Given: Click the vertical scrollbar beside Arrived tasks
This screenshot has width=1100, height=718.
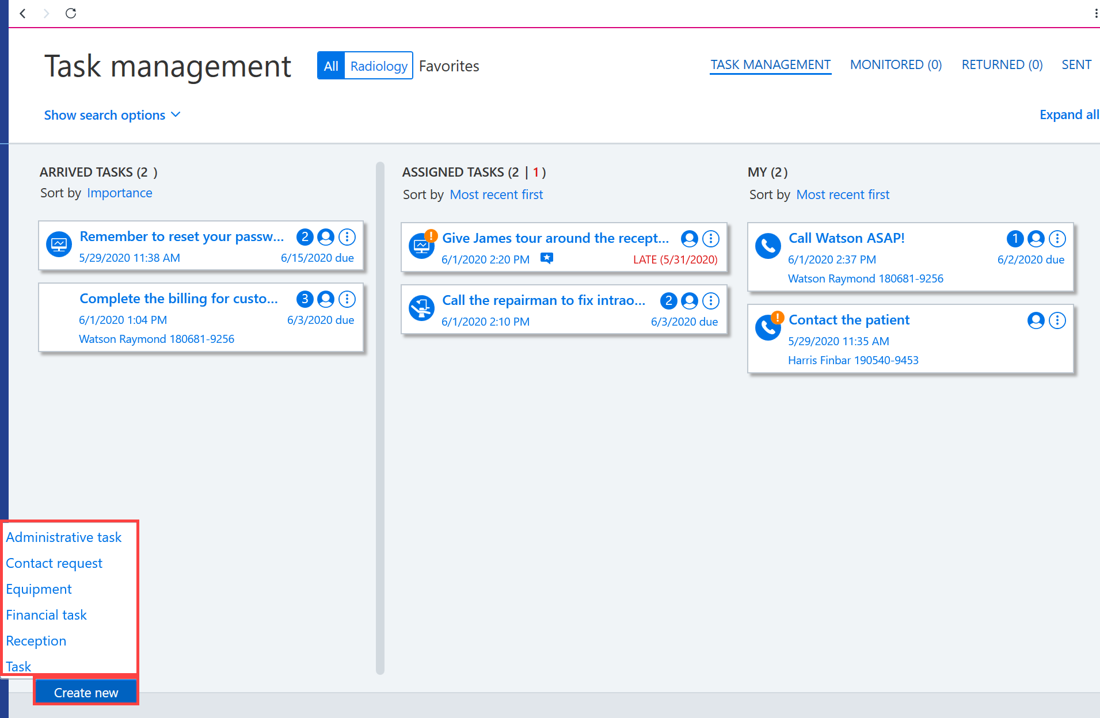Looking at the screenshot, I should 380,418.
